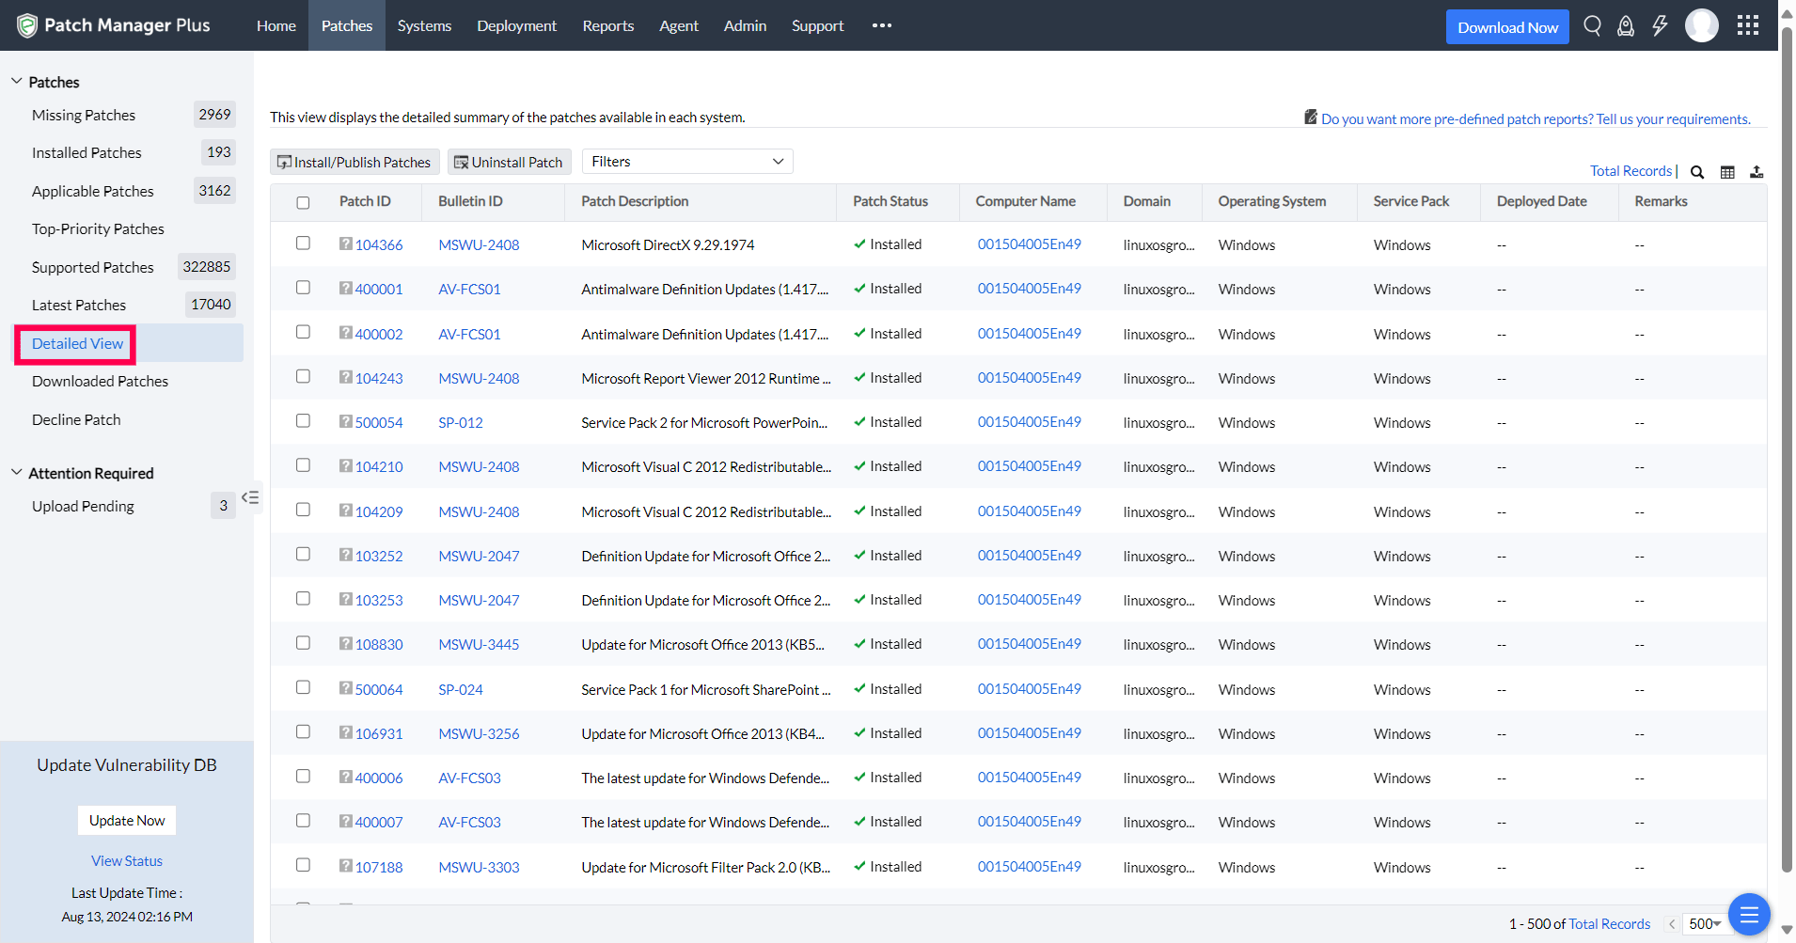
Task: Click the Update Now button
Action: (126, 820)
